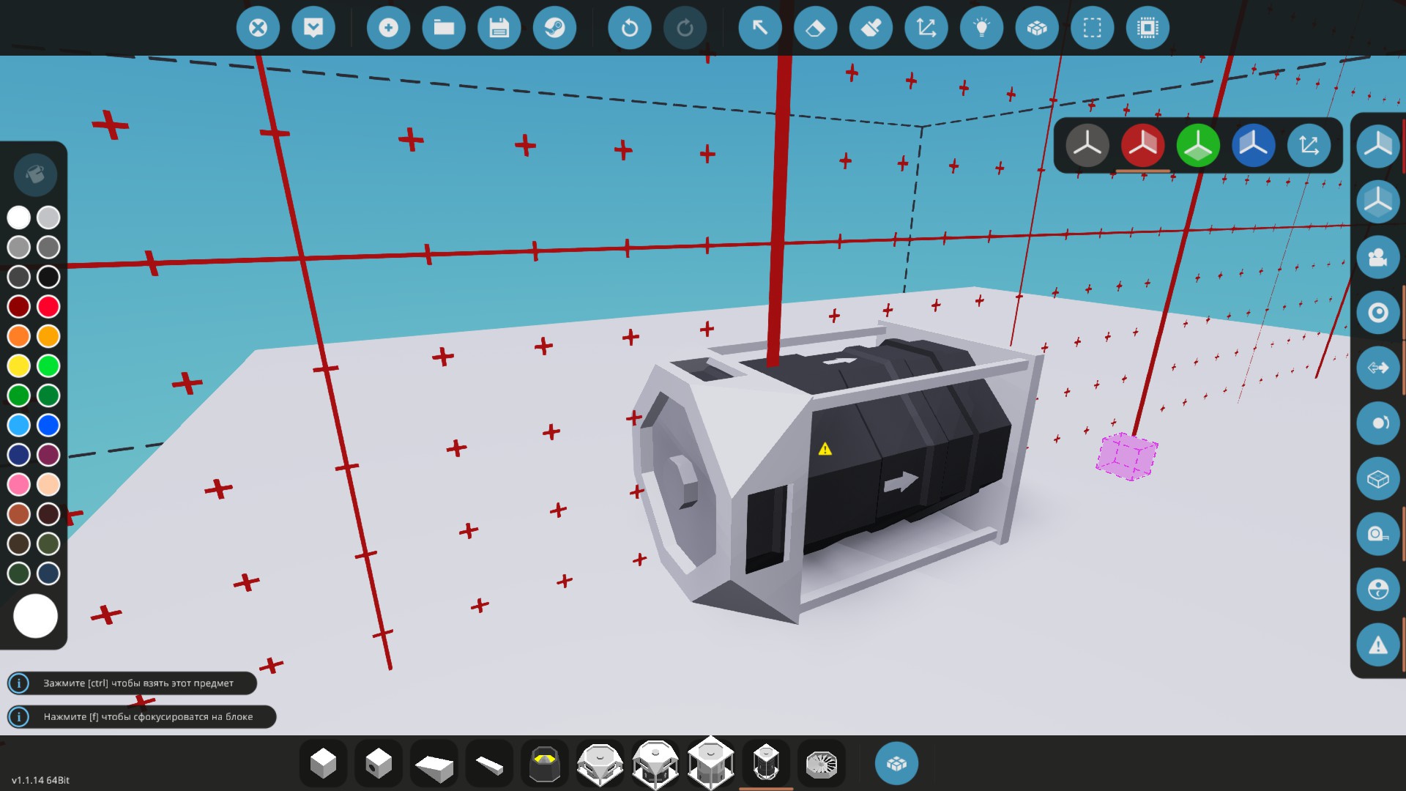1406x791 pixels.
Task: Click the wireframe box sidebar icon
Action: click(1378, 479)
